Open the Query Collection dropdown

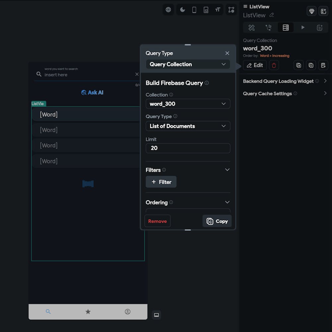point(188,64)
